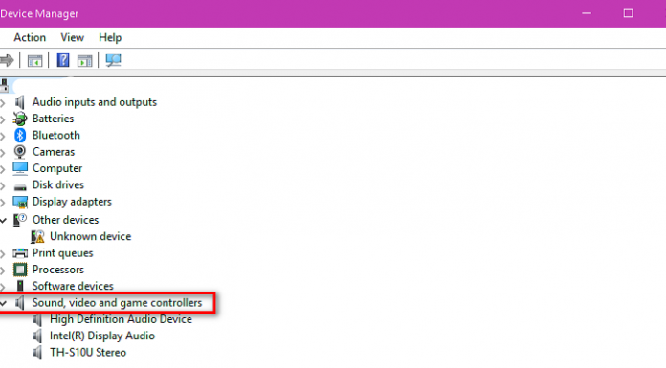The image size is (666, 368).
Task: Select the Print queues label
Action: [x=62, y=253]
